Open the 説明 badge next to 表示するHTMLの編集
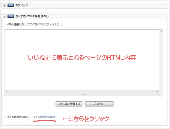 click(x=11, y=16)
